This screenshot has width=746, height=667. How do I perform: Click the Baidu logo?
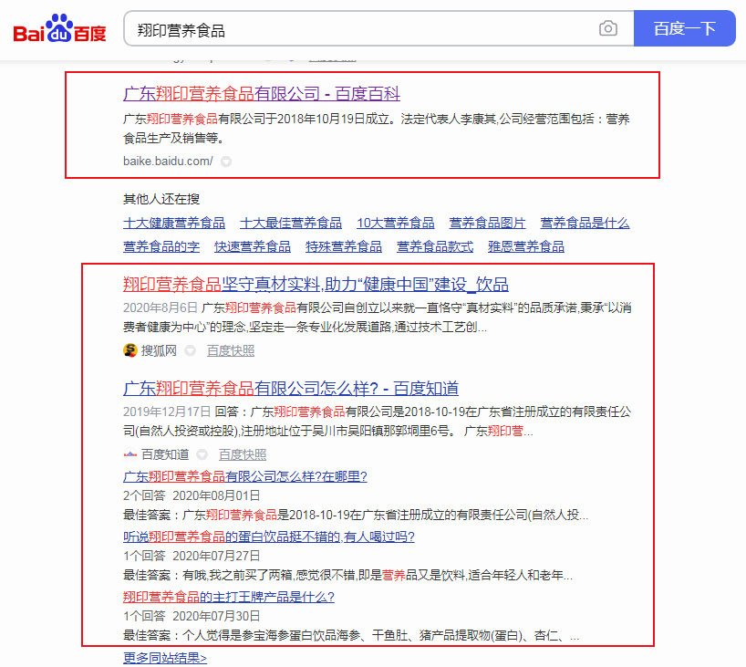click(x=59, y=28)
